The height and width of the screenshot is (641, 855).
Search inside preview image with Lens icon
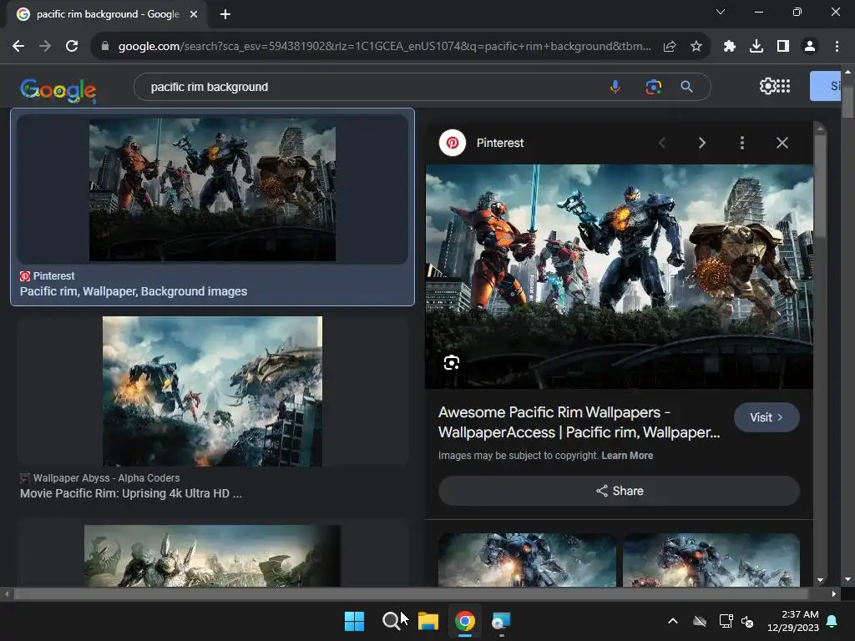click(452, 362)
